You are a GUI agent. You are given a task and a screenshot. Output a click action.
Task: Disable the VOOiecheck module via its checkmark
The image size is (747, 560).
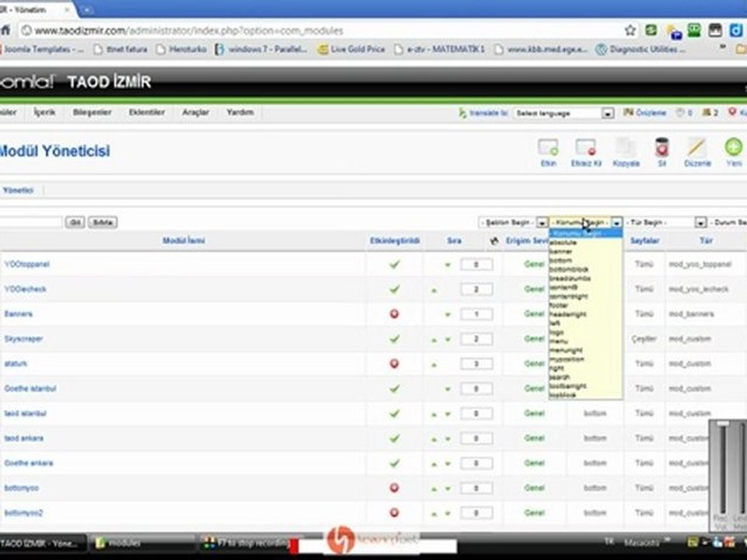[394, 289]
